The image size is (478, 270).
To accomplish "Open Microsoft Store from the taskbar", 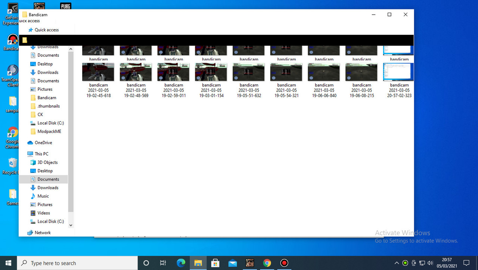I will click(x=215, y=263).
